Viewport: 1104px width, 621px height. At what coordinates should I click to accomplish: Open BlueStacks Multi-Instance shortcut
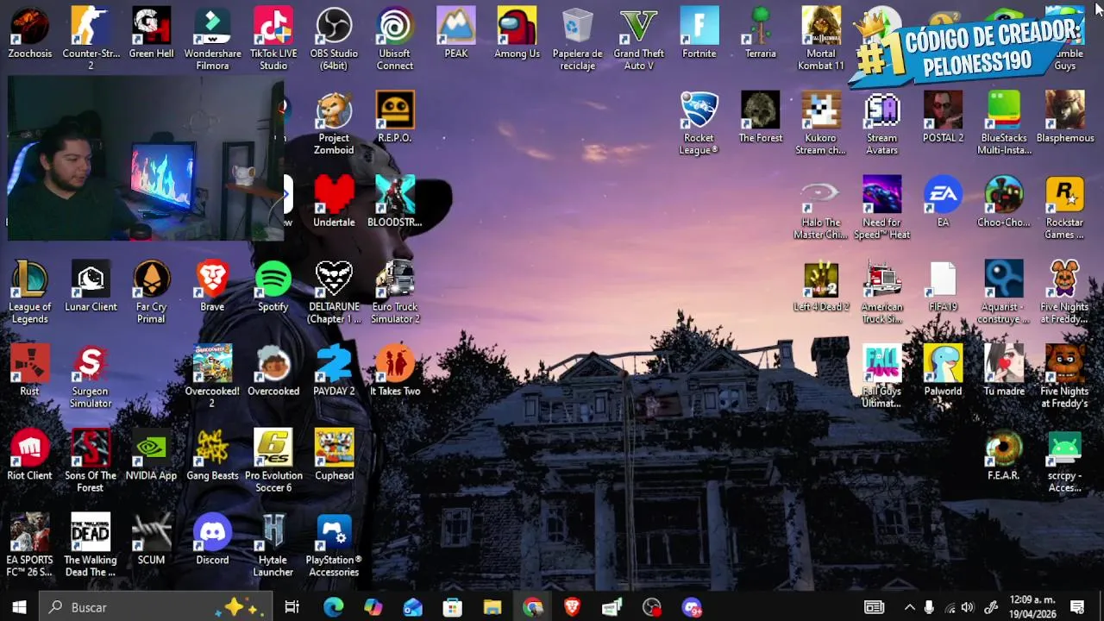(x=1004, y=124)
